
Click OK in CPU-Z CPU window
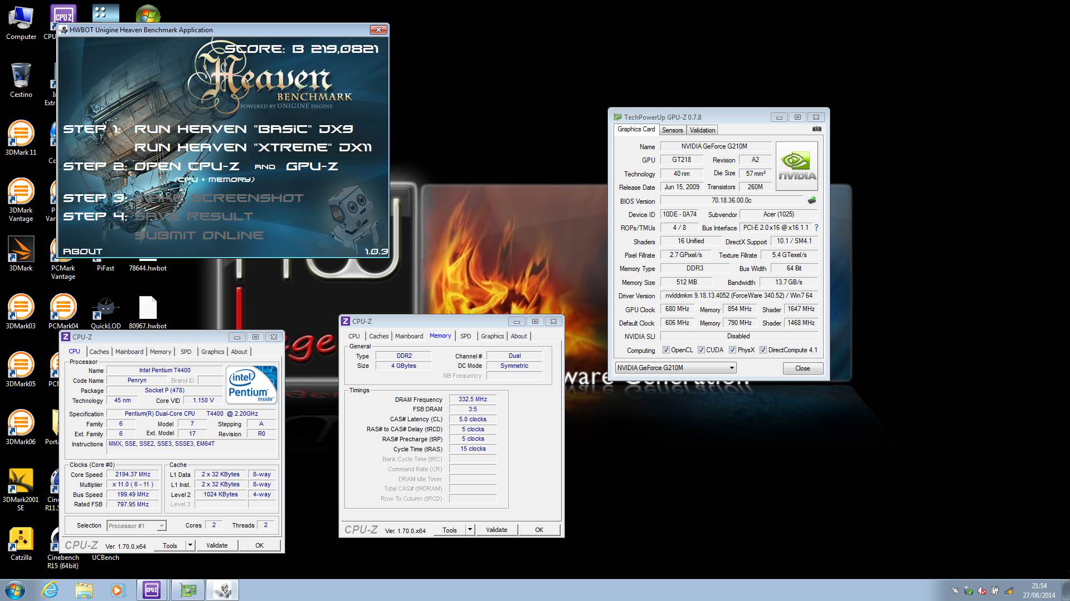point(259,545)
